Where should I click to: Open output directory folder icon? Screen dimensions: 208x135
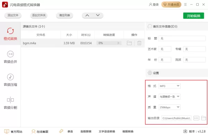click(203, 118)
